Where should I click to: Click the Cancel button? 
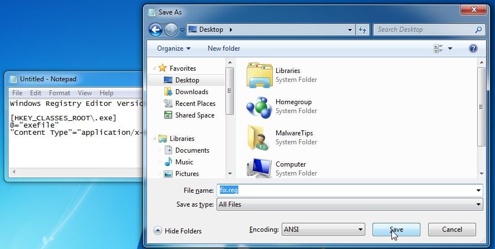click(452, 230)
